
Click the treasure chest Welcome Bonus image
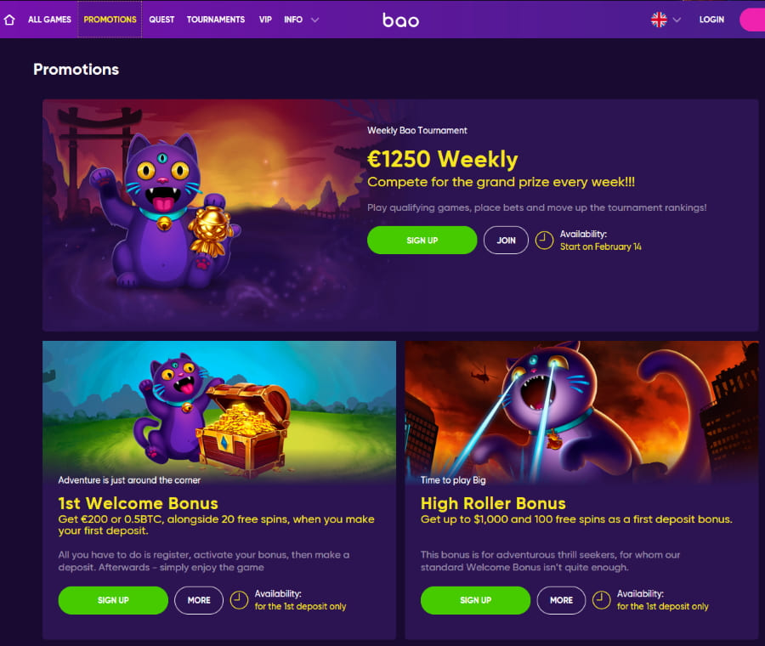(219, 410)
